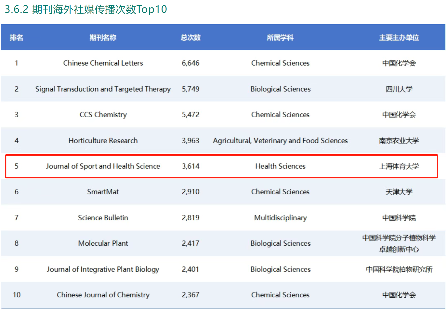
Task: Click the 期刊名称 column header
Action: pyautogui.click(x=103, y=38)
